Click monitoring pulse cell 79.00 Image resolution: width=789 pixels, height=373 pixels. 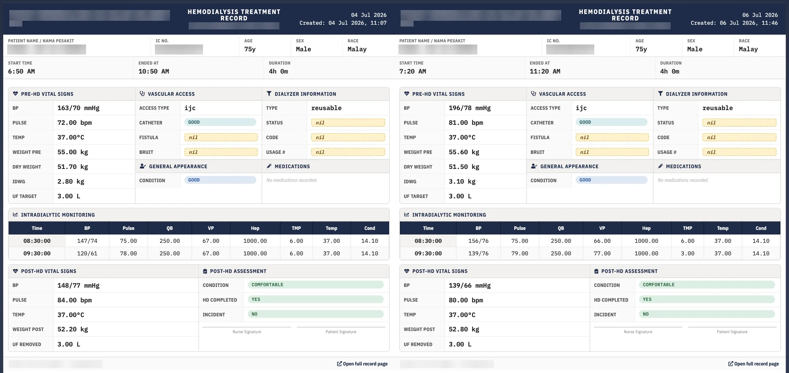[x=520, y=254]
